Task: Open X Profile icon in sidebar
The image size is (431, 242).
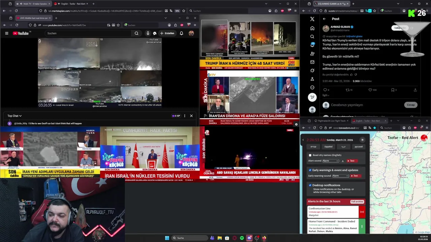Action: coord(312,79)
